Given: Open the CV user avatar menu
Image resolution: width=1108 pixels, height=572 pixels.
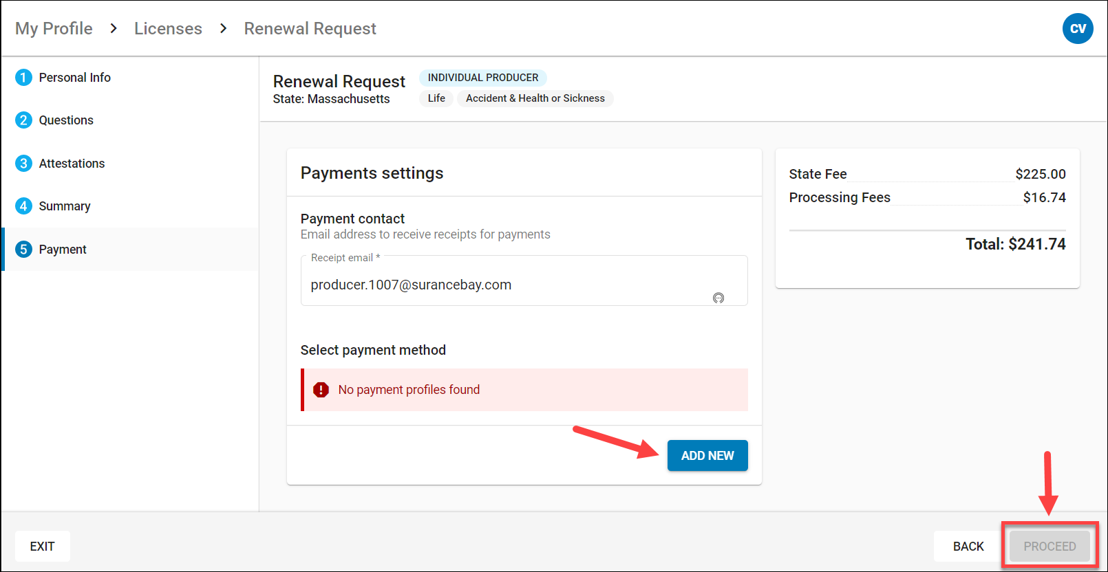Looking at the screenshot, I should (1078, 28).
